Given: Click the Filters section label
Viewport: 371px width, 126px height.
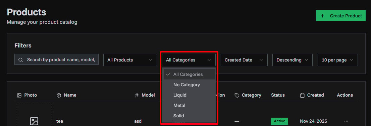Looking at the screenshot, I should 23,45.
